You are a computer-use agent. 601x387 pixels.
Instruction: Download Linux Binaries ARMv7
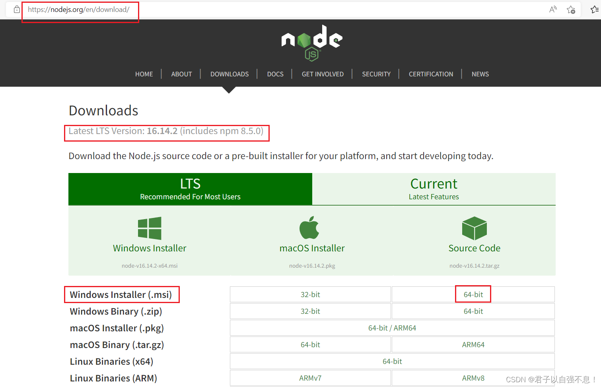coord(310,378)
